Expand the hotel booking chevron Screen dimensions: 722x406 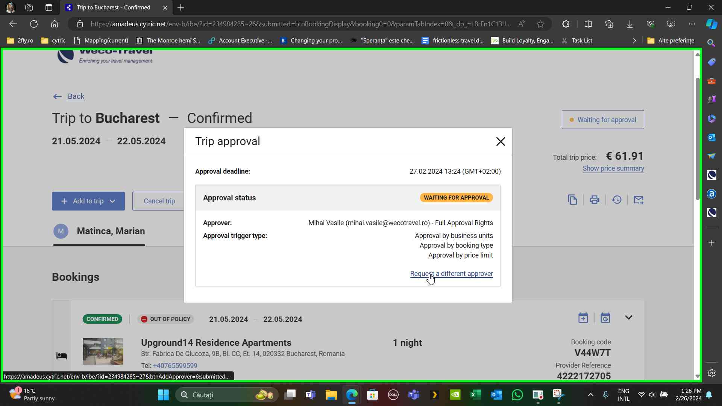click(628, 318)
